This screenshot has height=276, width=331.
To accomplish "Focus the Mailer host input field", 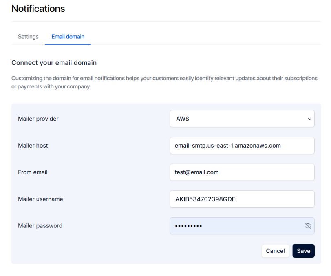I will (x=242, y=146).
